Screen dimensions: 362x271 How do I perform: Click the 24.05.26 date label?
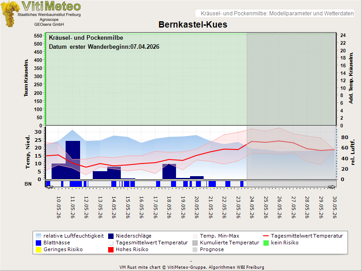pos(252,207)
